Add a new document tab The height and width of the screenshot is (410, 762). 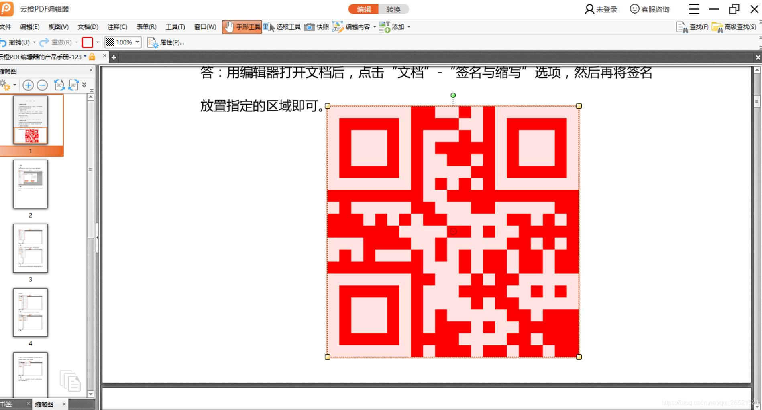[x=114, y=57]
